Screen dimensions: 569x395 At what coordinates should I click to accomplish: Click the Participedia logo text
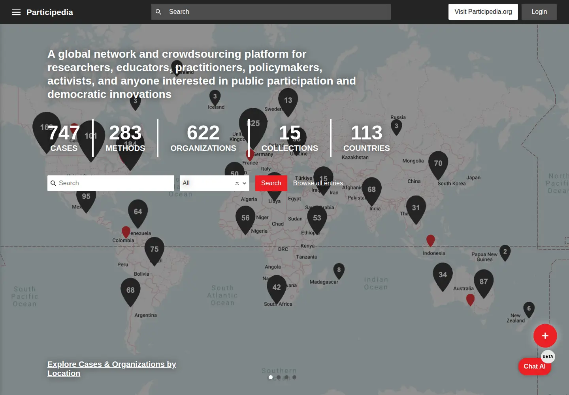tap(50, 12)
